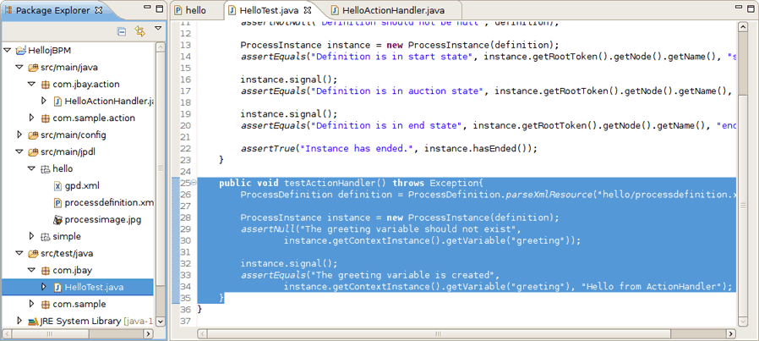Collapse All in Package Explorer toolbar
The width and height of the screenshot is (759, 341).
pyautogui.click(x=122, y=32)
